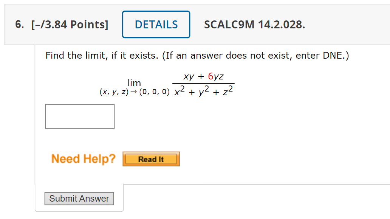
Task: Click the Submit Answer control
Action: [79, 199]
